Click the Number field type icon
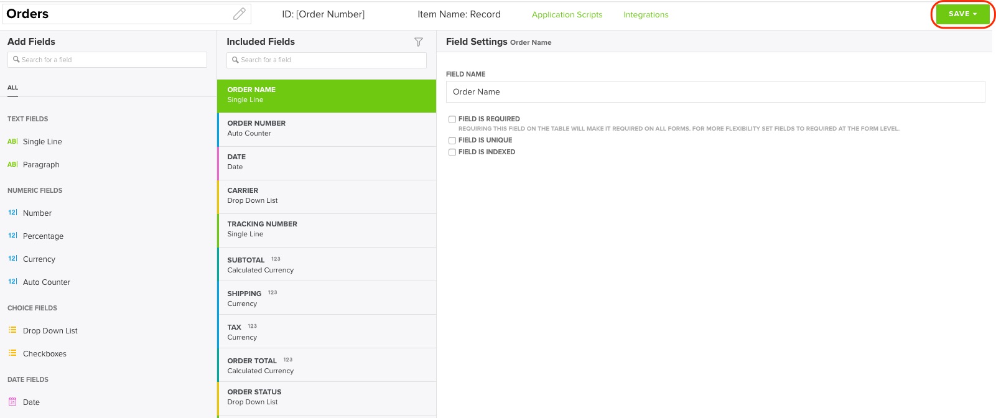 12,213
